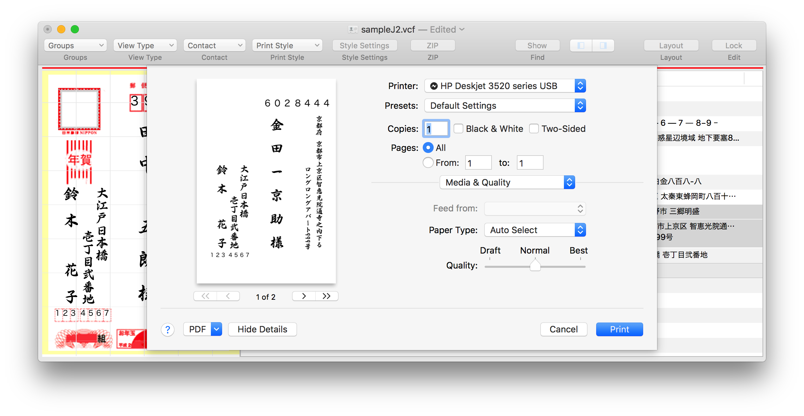Image resolution: width=804 pixels, height=416 pixels.
Task: Click the to page number field
Action: [530, 163]
